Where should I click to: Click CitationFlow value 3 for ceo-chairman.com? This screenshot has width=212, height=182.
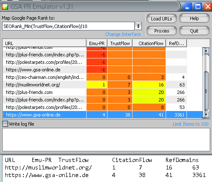[149, 77]
